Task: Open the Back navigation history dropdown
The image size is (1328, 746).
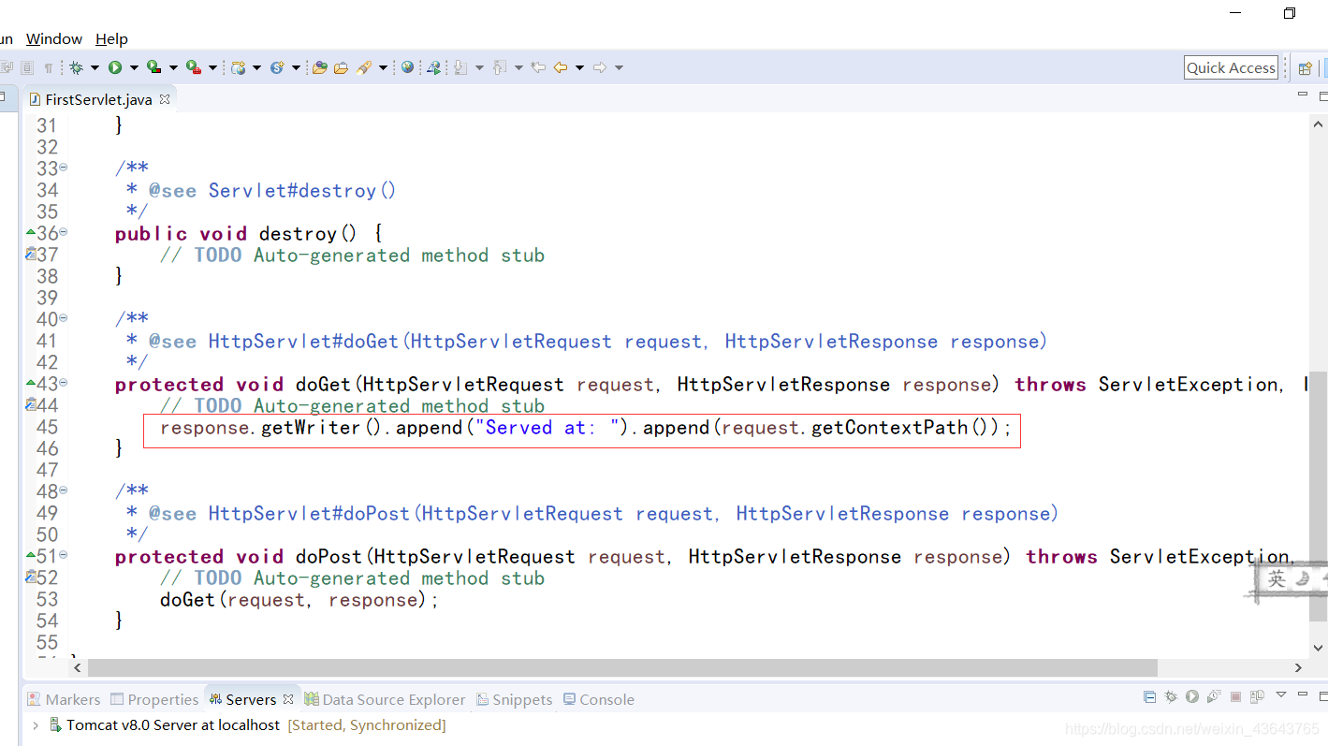Action: click(x=579, y=67)
